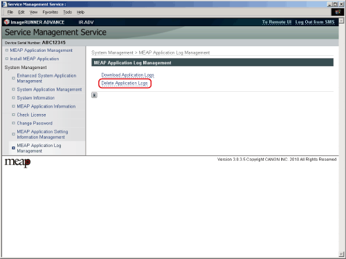Click the scroll up arrow on scrollbar
The width and height of the screenshot is (346, 259).
(x=341, y=21)
